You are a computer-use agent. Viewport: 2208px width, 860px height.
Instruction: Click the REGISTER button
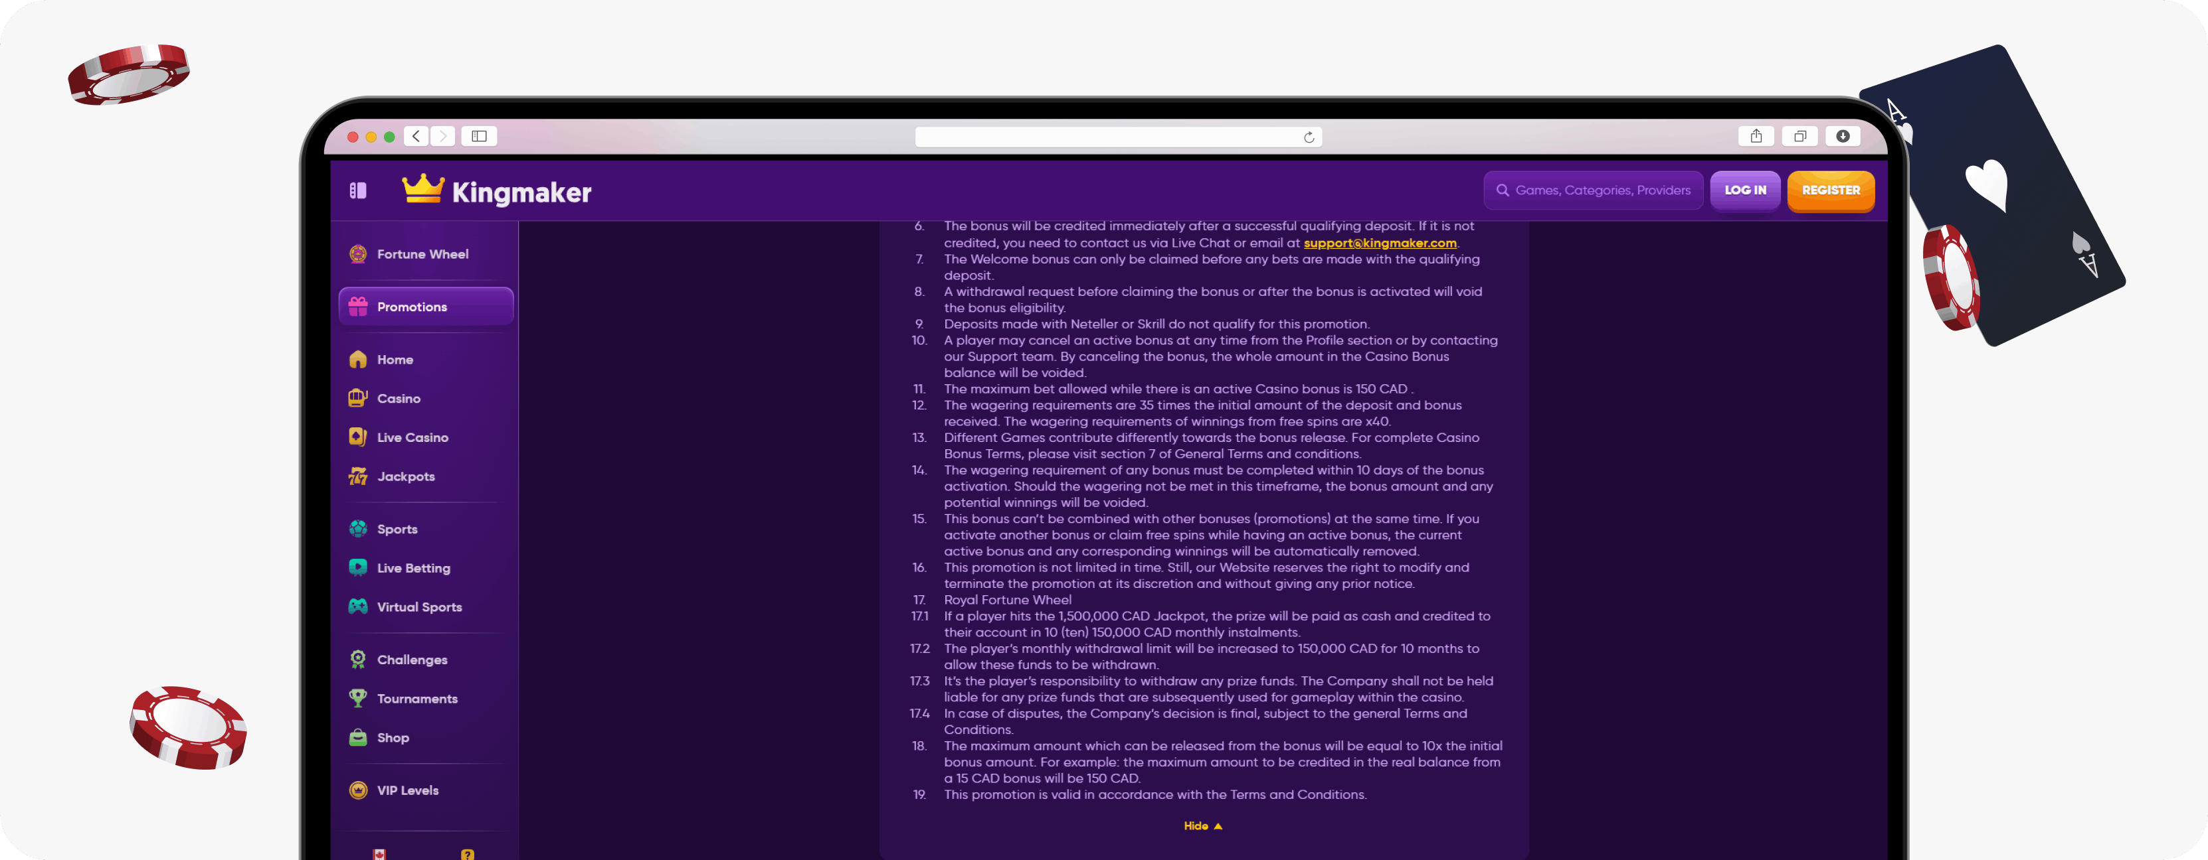click(x=1831, y=190)
